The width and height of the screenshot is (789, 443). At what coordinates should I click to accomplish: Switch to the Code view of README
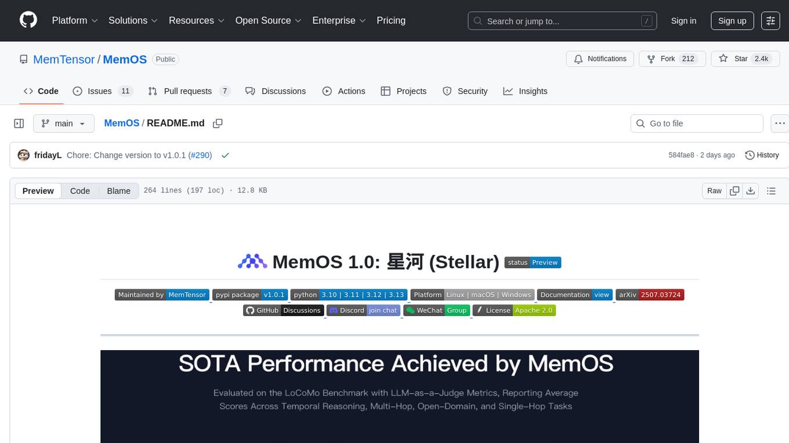tap(80, 191)
